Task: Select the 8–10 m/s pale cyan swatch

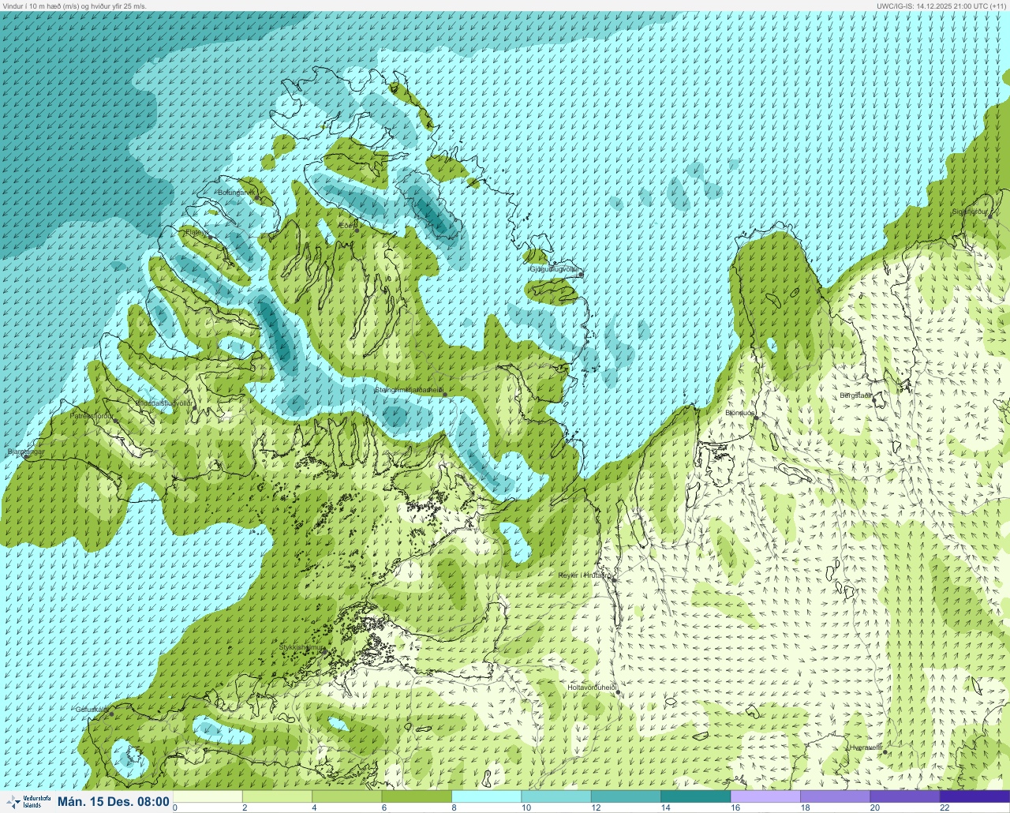Action: [x=486, y=796]
